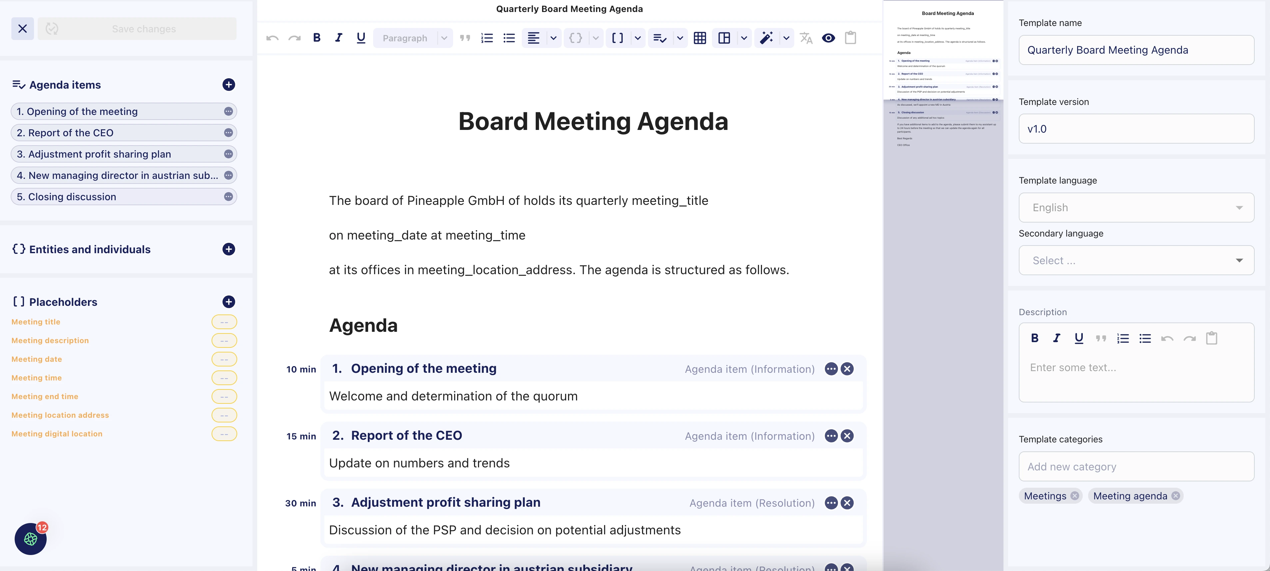The height and width of the screenshot is (571, 1270).
Task: Click the text alignment icon
Action: click(x=533, y=38)
